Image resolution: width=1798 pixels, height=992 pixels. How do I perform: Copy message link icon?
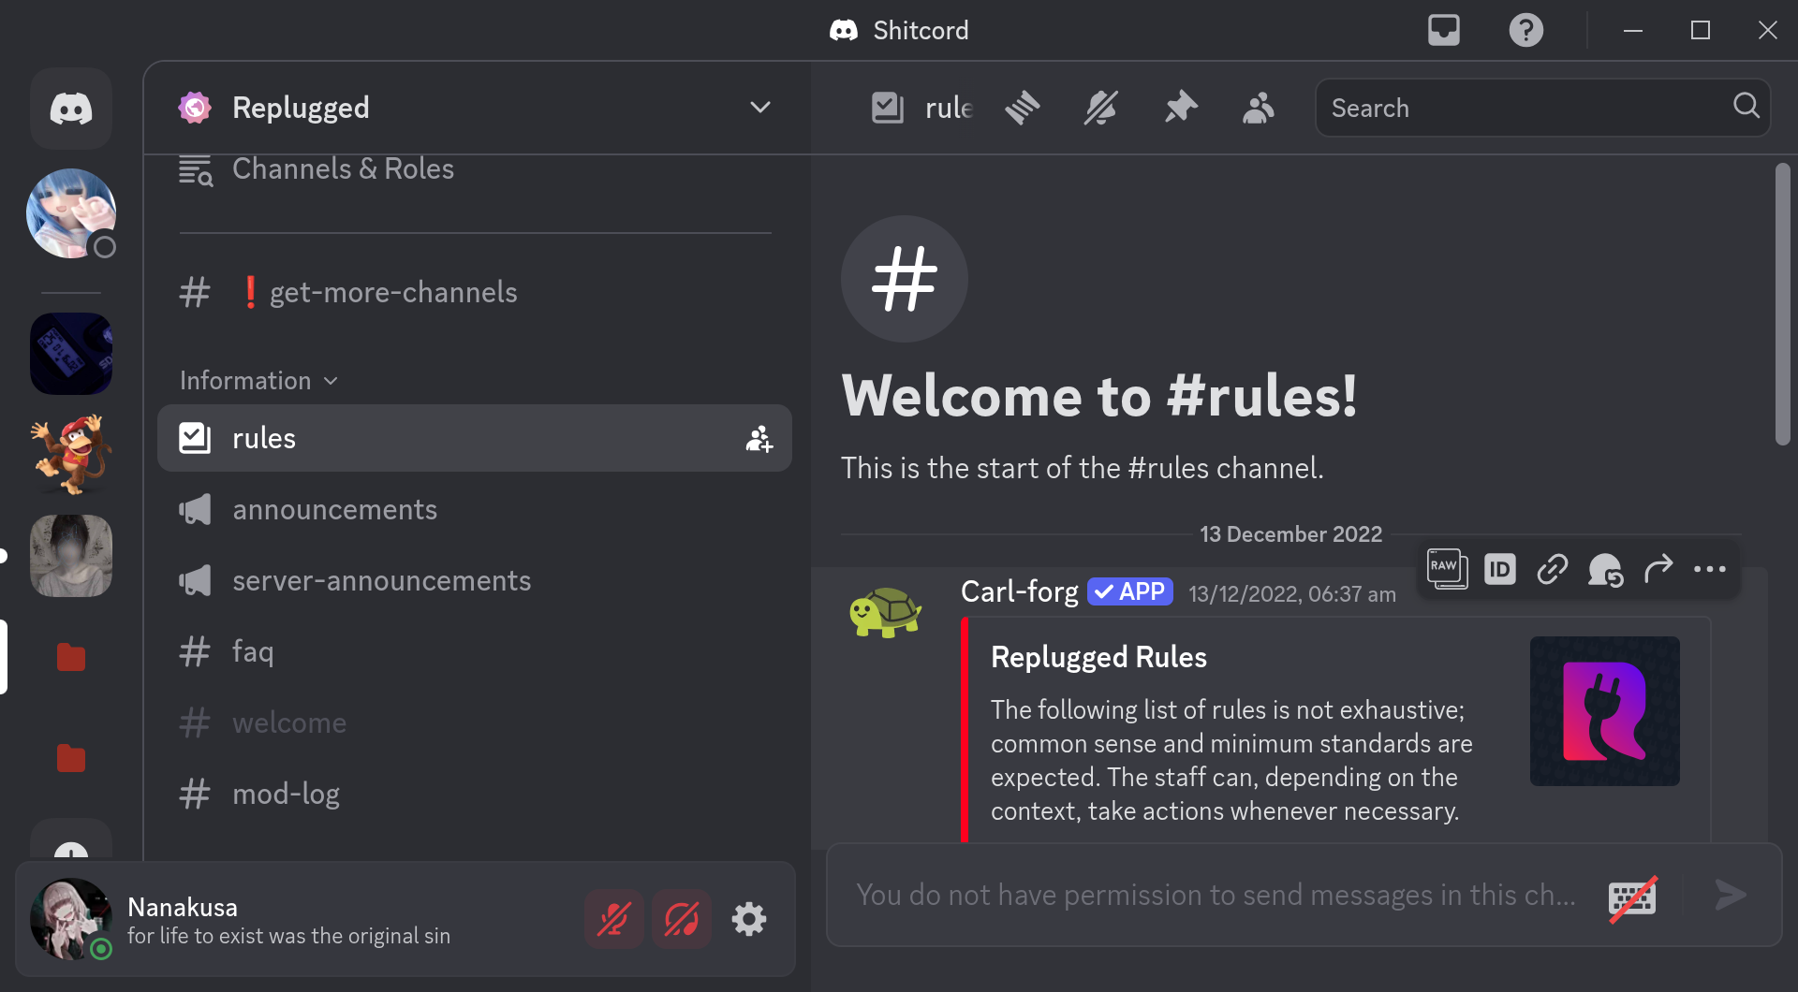pyautogui.click(x=1553, y=569)
